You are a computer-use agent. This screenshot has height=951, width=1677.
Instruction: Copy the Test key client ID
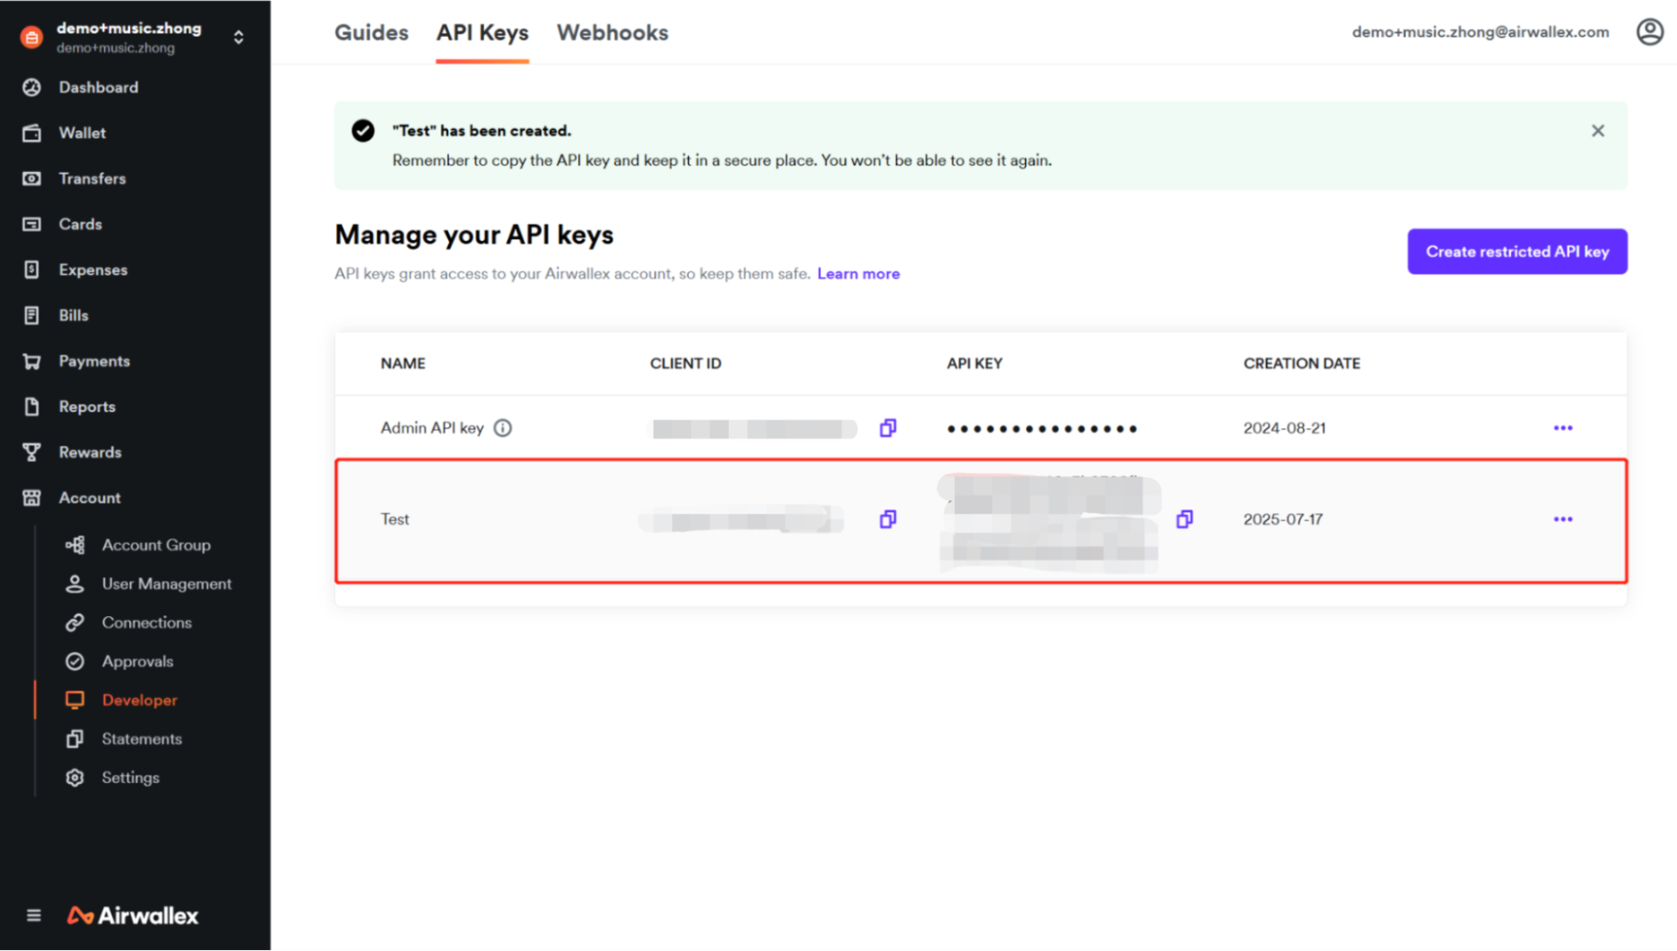(888, 519)
